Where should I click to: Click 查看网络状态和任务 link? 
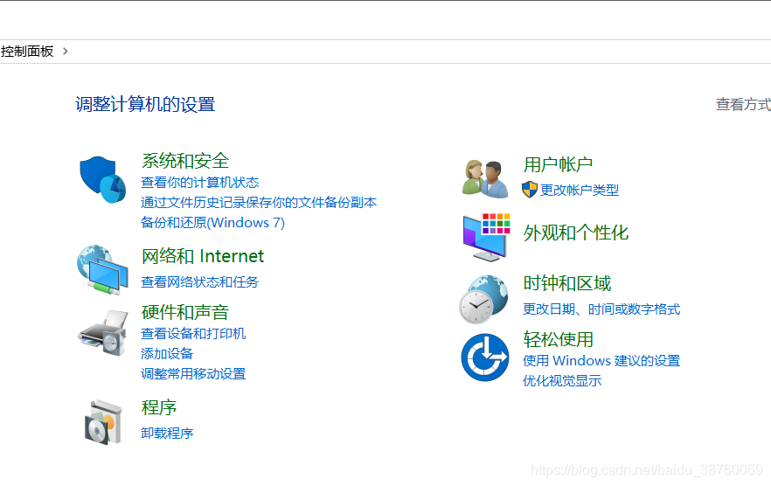199,281
